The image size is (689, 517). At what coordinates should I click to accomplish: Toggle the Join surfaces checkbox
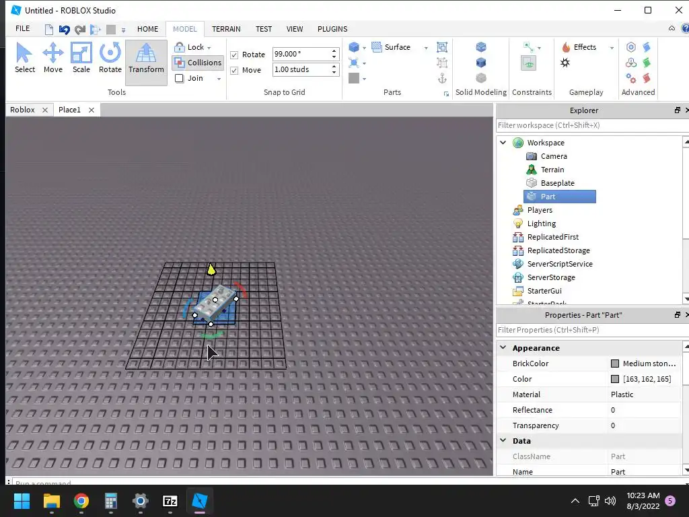(x=179, y=78)
